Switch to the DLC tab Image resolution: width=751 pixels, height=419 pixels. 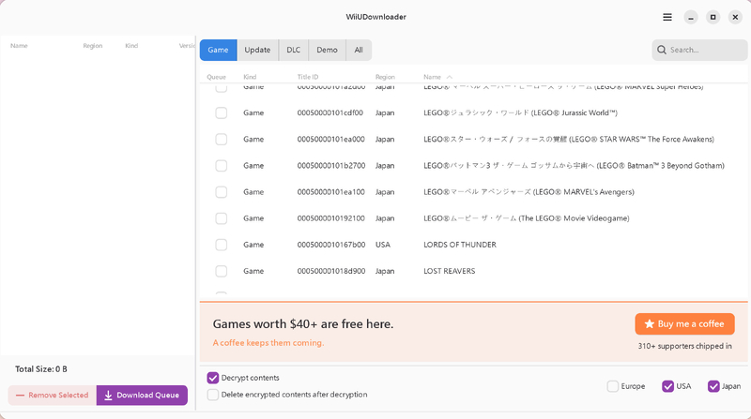click(294, 50)
